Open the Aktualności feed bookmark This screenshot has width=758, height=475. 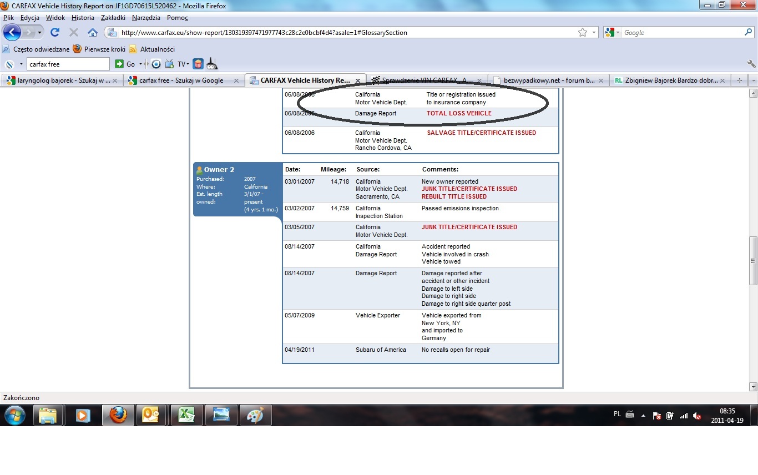coord(152,49)
